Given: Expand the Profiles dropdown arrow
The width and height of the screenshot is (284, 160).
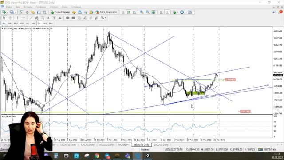Looking at the screenshot, I should 15,12.
